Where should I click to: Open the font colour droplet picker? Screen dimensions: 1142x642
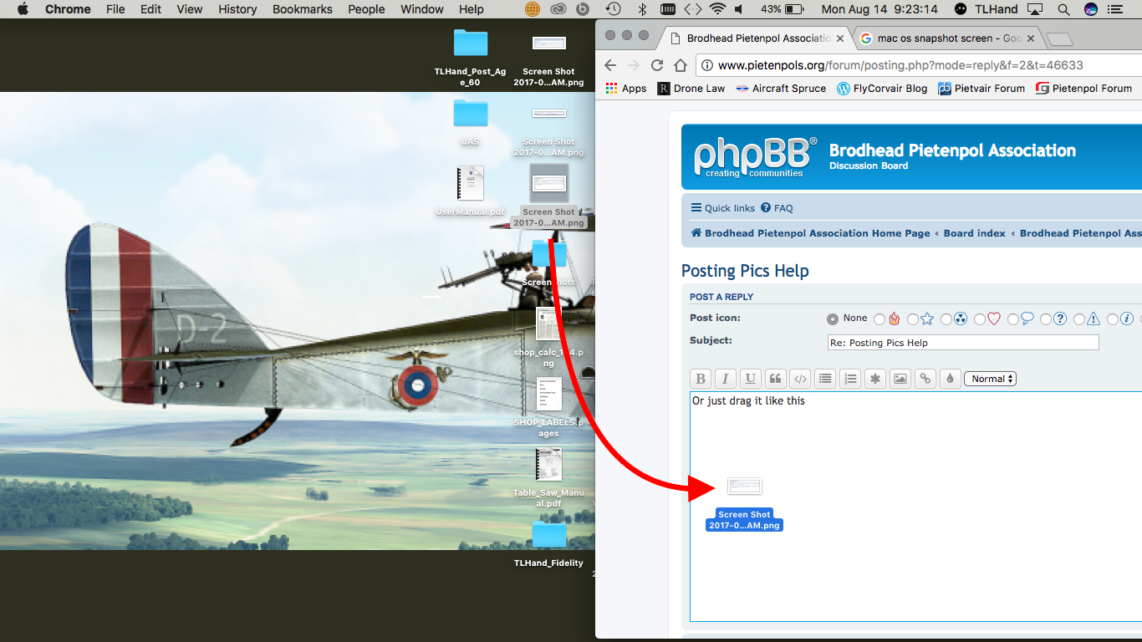949,379
